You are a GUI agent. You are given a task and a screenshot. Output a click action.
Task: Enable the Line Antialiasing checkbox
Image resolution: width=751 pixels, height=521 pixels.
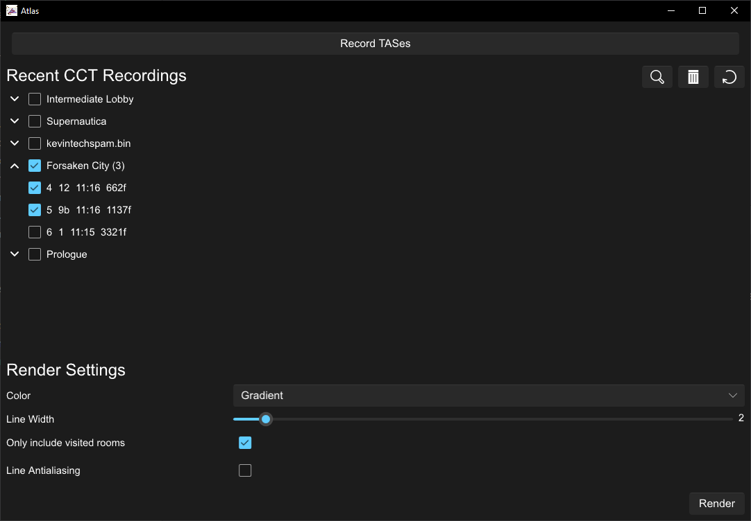point(245,470)
